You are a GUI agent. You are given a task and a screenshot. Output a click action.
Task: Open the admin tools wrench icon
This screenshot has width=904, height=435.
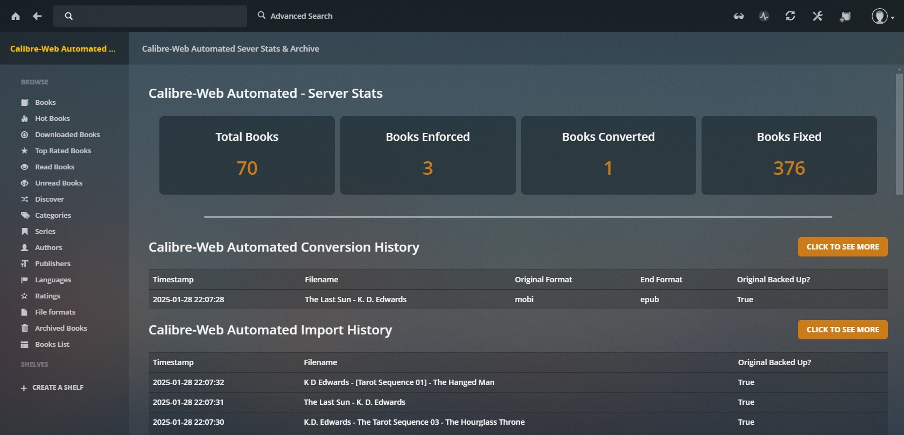point(817,16)
